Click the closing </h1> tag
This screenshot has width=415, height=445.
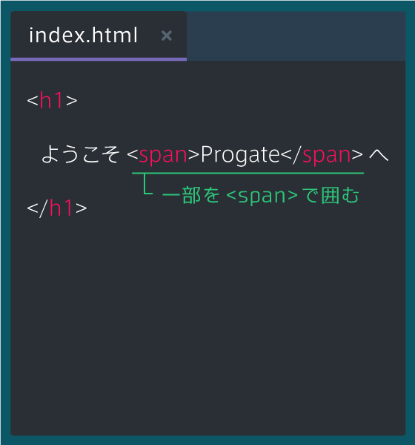click(x=57, y=208)
